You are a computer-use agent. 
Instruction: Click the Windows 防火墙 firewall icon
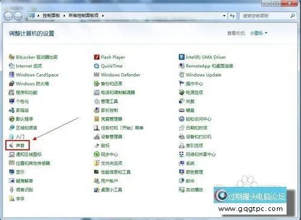pos(11,84)
